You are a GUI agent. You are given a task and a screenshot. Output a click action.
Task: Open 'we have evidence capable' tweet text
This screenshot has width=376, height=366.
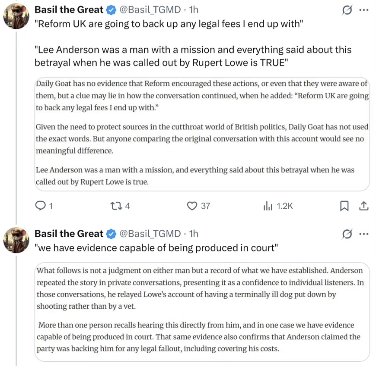click(x=156, y=248)
